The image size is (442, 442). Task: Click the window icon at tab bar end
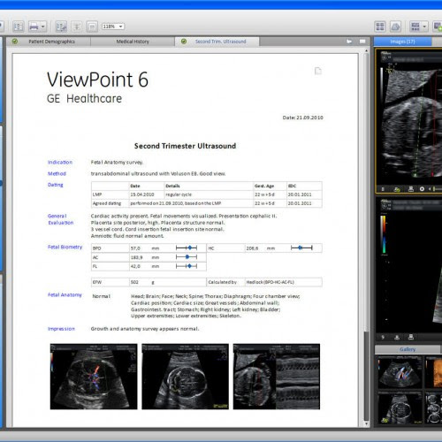(x=362, y=42)
